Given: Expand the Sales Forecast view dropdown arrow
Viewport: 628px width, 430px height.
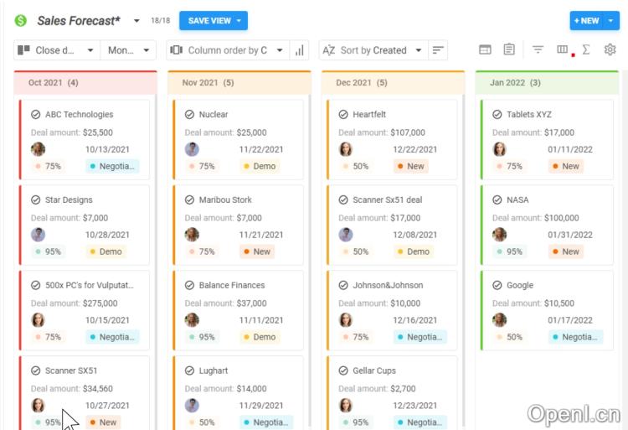Looking at the screenshot, I should [136, 21].
